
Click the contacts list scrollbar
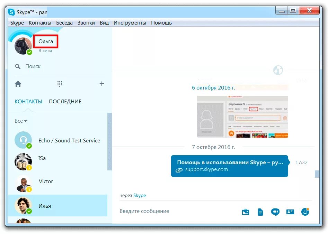click(x=109, y=142)
